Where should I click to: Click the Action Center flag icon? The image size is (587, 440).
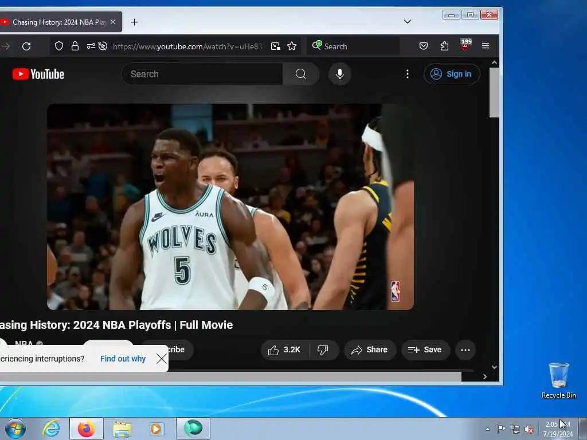(x=501, y=429)
